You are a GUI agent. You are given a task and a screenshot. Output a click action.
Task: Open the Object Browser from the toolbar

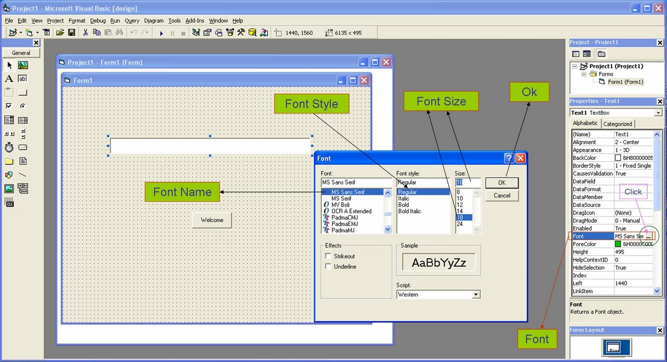point(230,32)
